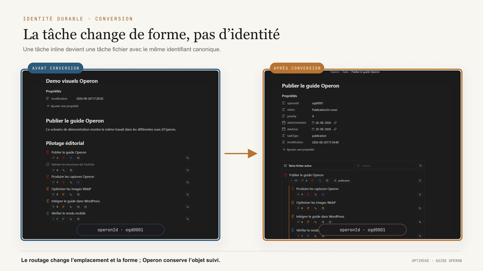
Task: Toggle status of Produire les captures Operon in after panel
Action: click(293, 189)
